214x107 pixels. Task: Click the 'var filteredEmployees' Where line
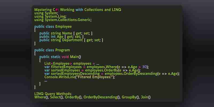(x=97, y=67)
